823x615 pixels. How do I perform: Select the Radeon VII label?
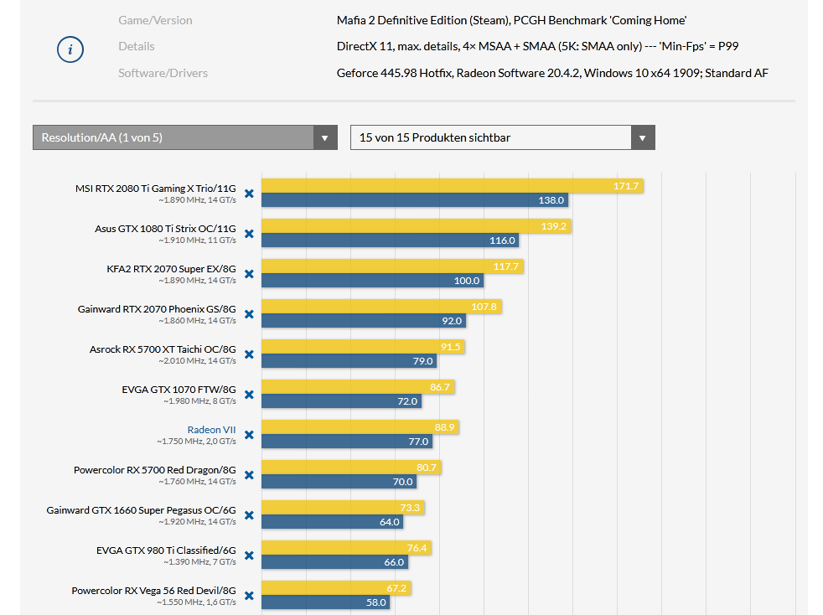(212, 429)
